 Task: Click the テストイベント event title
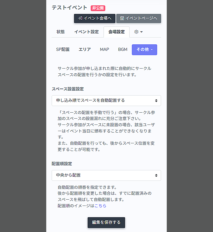tap(69, 8)
